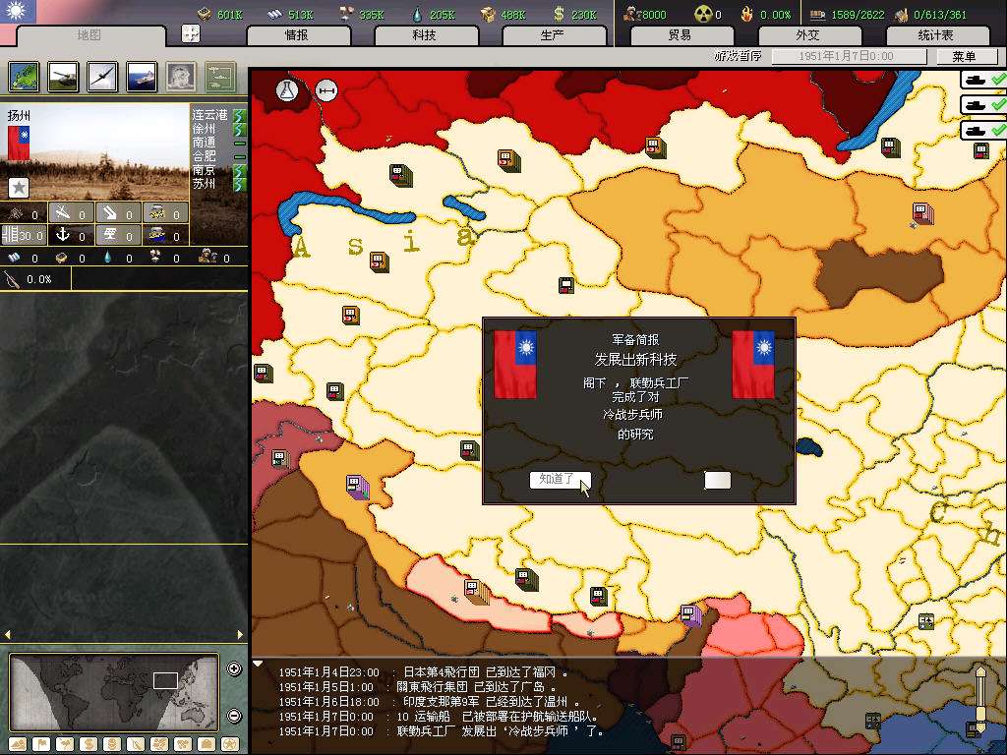The height and width of the screenshot is (755, 1007).
Task: Click the top tank checkmark notification
Action: tap(983, 81)
